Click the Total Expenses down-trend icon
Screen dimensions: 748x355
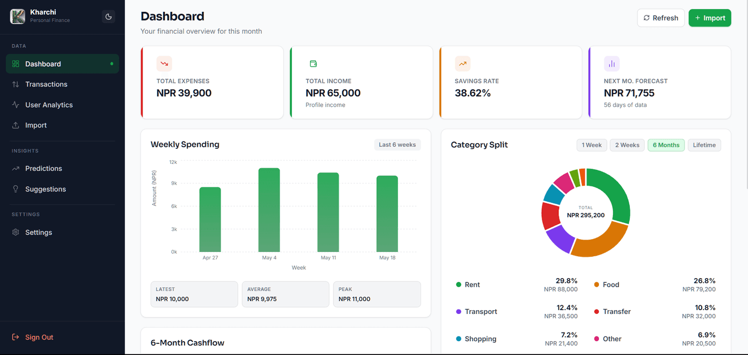[x=164, y=64]
